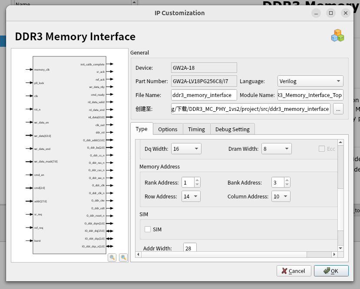Click the creation path input field

click(x=251, y=109)
